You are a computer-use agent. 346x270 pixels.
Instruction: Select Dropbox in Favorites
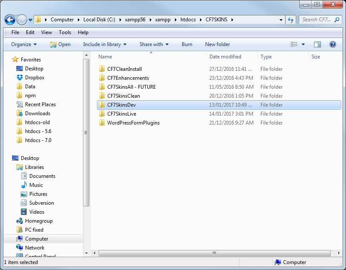34,78
